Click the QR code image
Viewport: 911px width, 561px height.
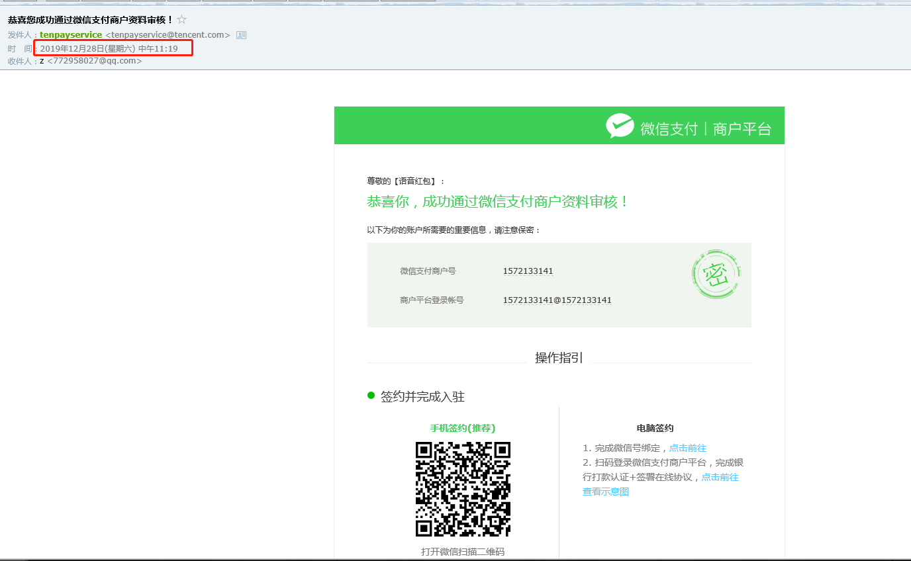(x=463, y=489)
